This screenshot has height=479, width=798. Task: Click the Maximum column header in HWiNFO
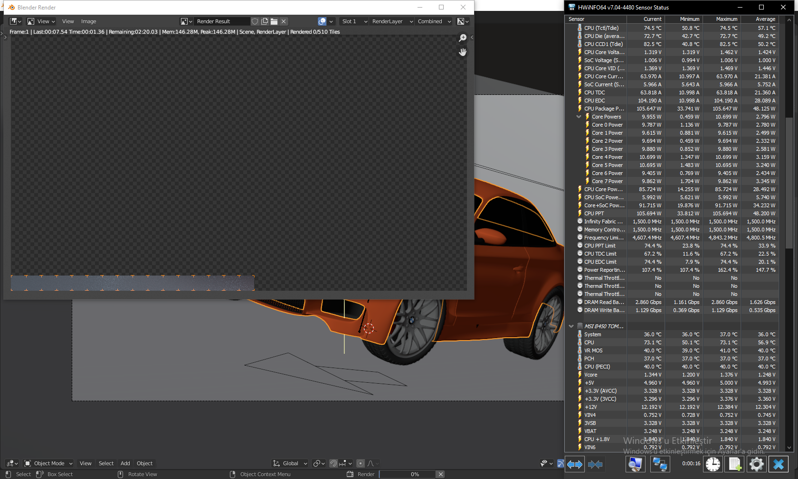[x=722, y=19]
